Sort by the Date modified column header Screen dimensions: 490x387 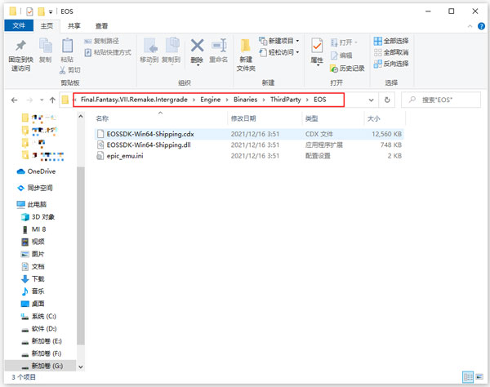coord(243,118)
